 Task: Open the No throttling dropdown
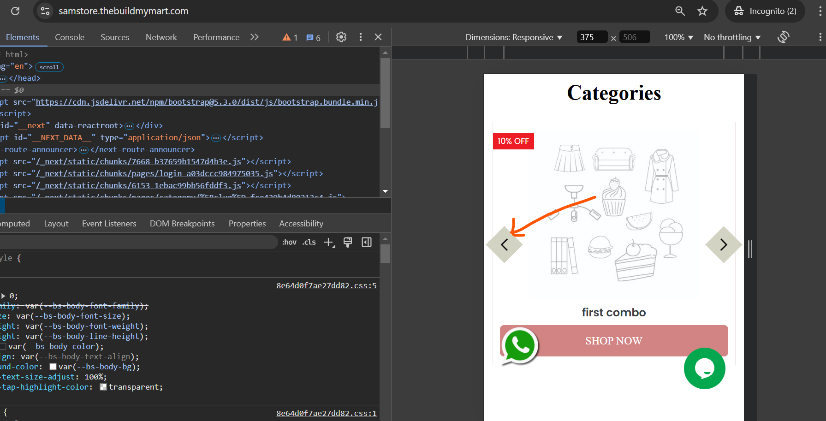(x=732, y=37)
